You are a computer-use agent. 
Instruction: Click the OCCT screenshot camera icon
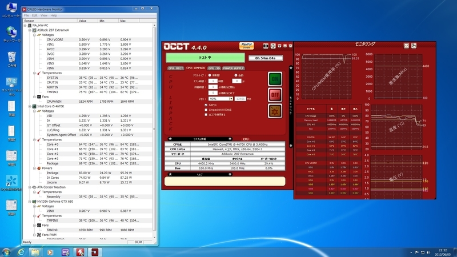tap(266, 46)
